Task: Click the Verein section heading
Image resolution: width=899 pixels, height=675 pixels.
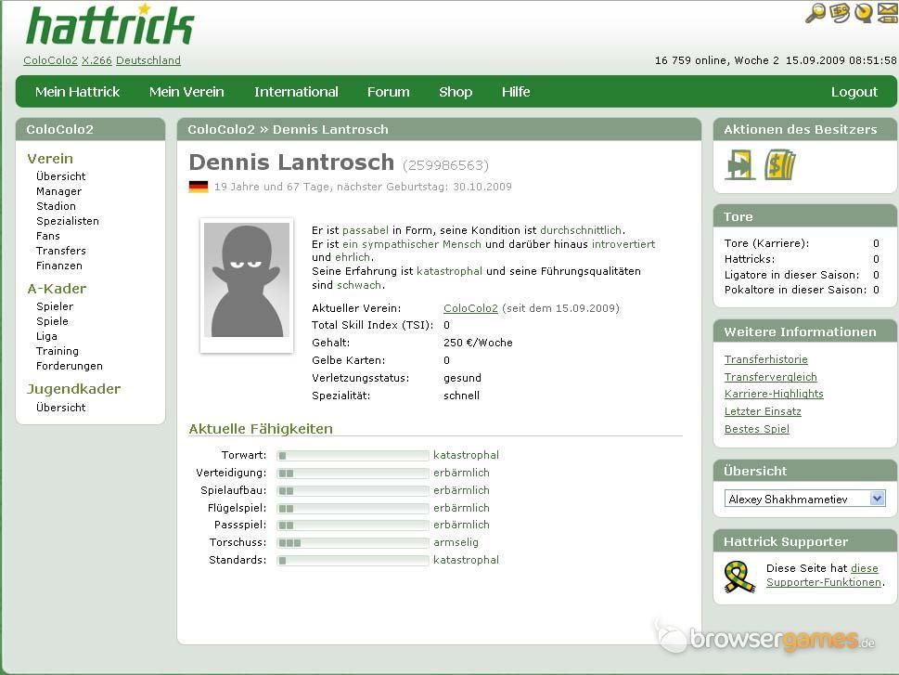Action: (x=50, y=159)
